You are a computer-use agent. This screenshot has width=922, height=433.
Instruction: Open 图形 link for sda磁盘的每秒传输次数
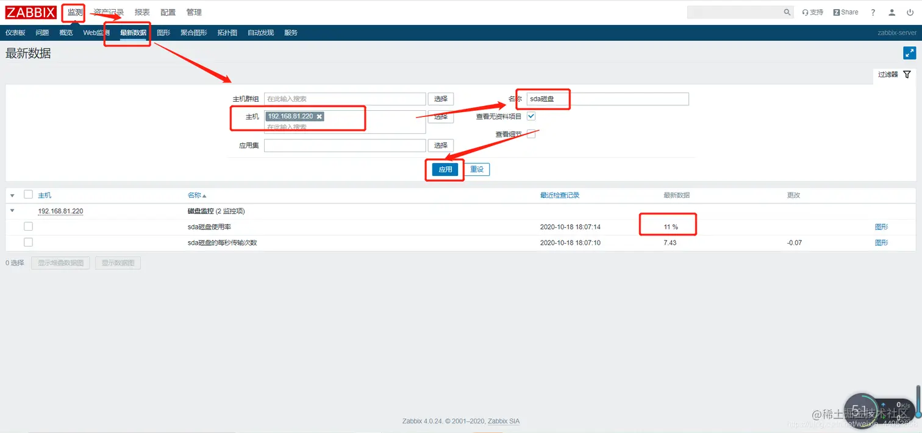pyautogui.click(x=882, y=242)
